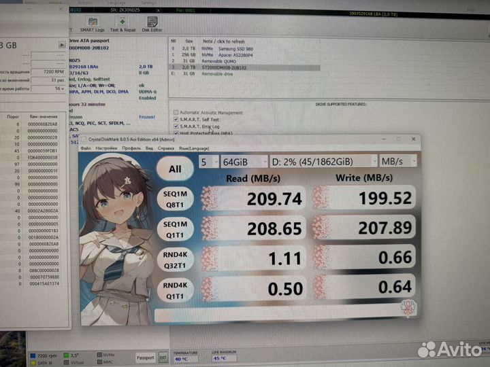Start the RND4K Q32T1 benchmark
The width and height of the screenshot is (490, 367).
[175, 260]
